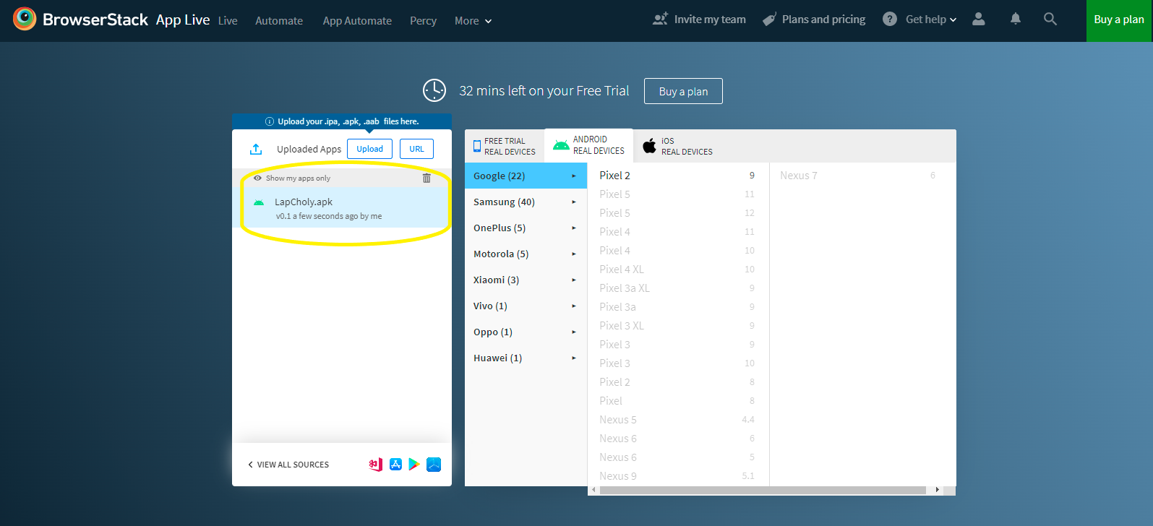Open the notifications bell
Screen dimensions: 1153x526
1015,20
